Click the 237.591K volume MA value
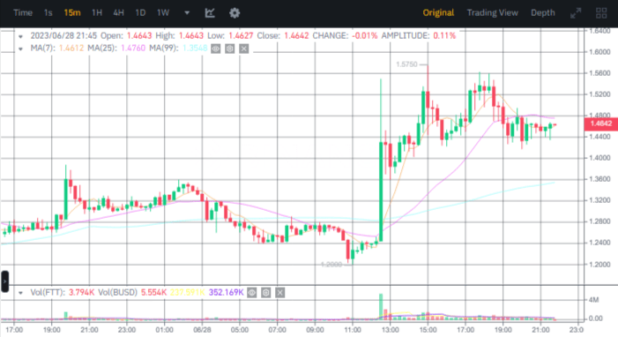The width and height of the screenshot is (618, 337). [187, 292]
